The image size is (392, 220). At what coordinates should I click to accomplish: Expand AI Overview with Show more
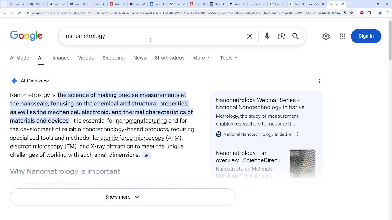point(123,197)
